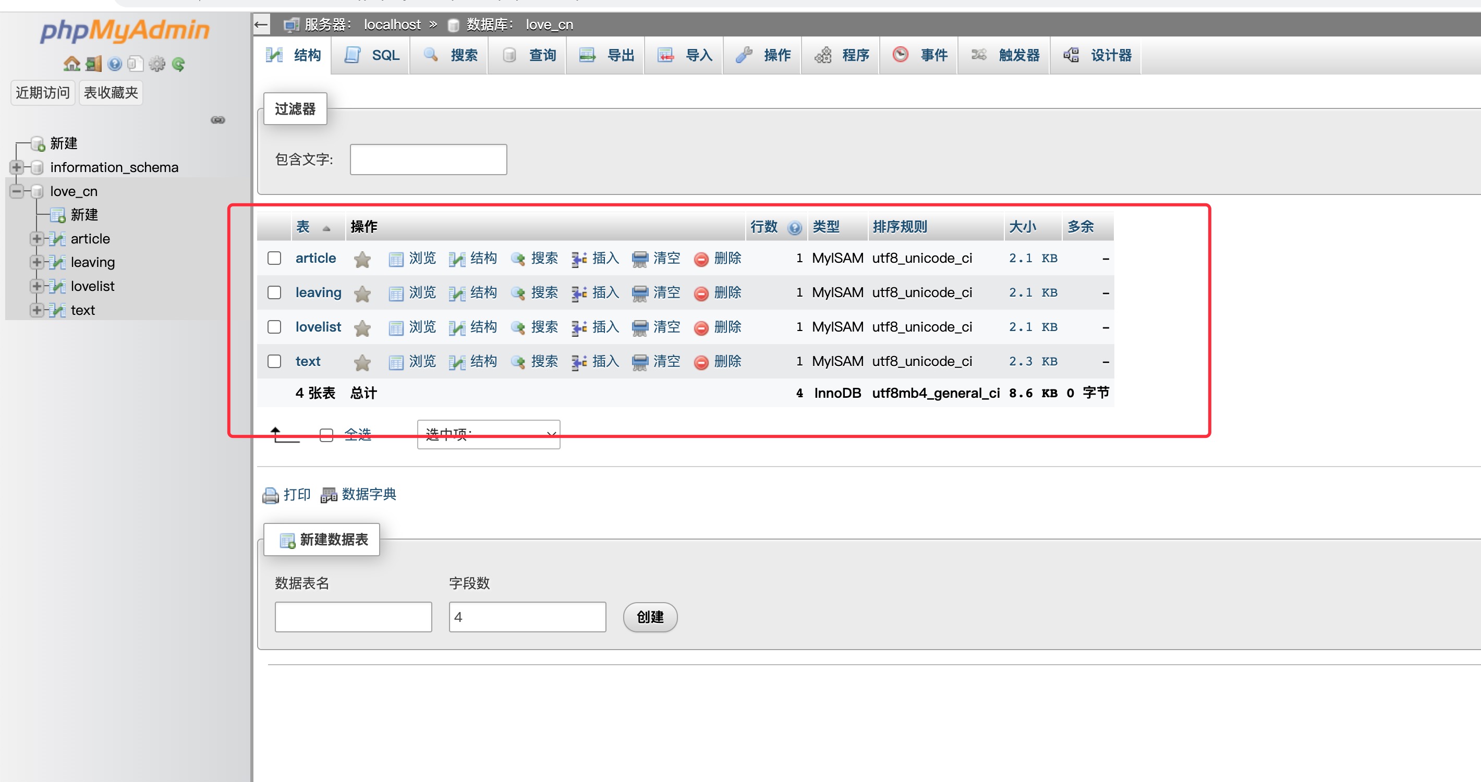This screenshot has height=782, width=1481.
Task: Click the help icon beside 行数 header
Action: coord(795,227)
